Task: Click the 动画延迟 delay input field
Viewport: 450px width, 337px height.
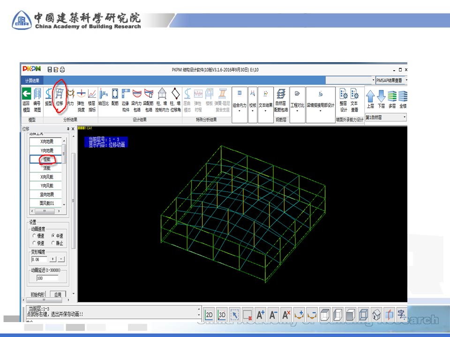Action: coord(47,278)
